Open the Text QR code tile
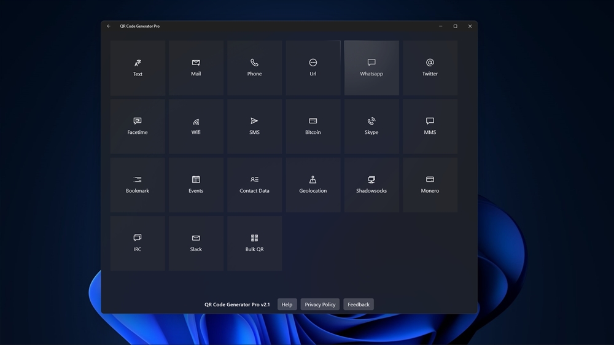614x345 pixels. tap(138, 68)
